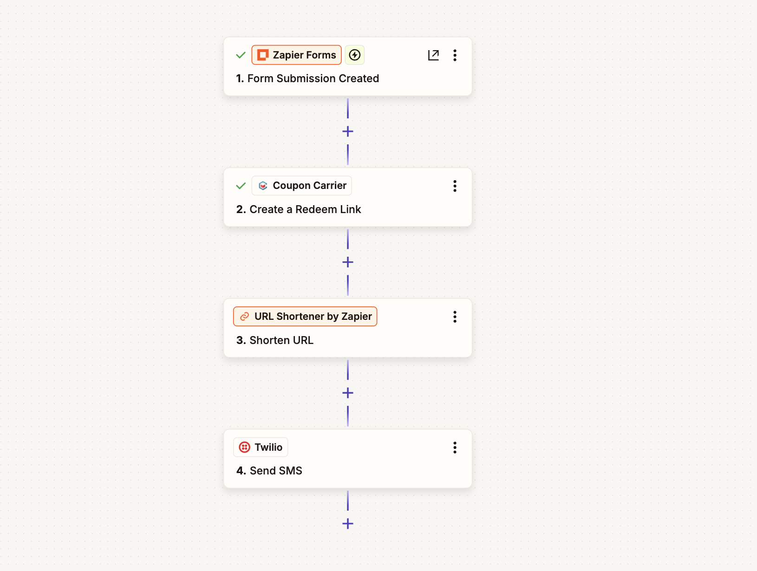Click the Zapier Forms app icon
The width and height of the screenshot is (757, 571).
[263, 55]
